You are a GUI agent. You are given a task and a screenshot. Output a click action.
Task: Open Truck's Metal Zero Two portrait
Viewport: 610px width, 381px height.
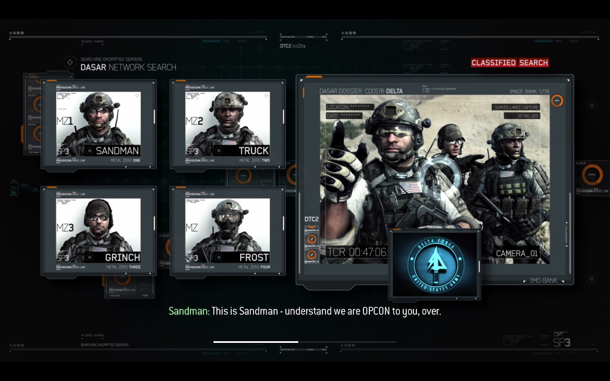click(x=228, y=124)
